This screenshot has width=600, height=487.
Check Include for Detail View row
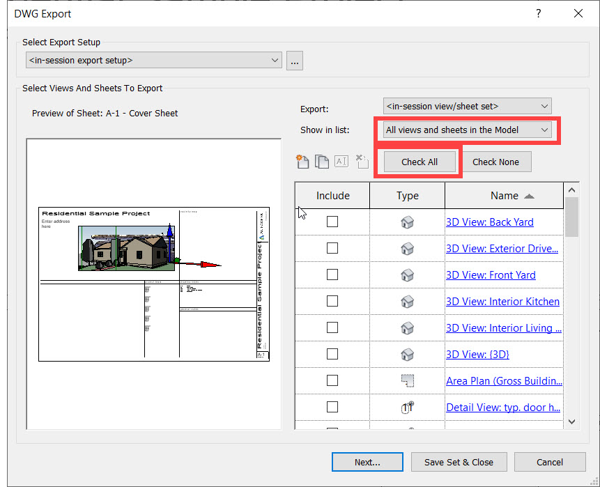(x=332, y=407)
